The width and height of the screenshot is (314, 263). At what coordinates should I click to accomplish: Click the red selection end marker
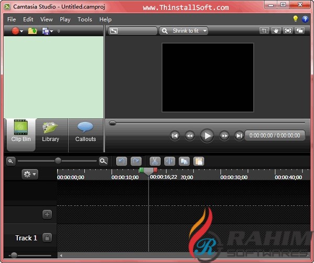tap(155, 170)
